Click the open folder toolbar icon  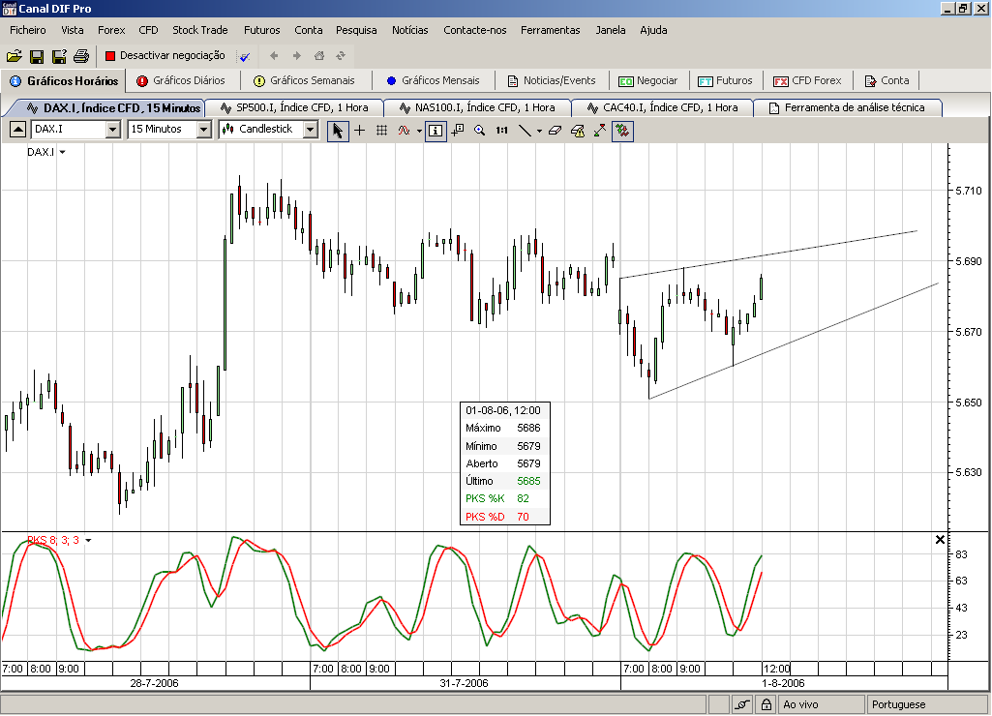pos(14,56)
